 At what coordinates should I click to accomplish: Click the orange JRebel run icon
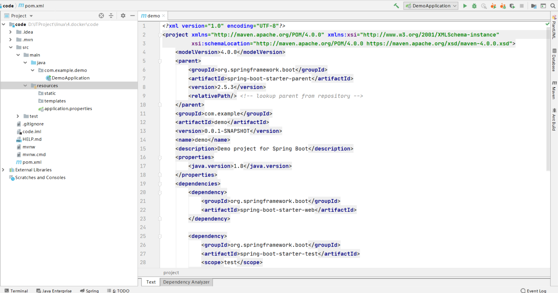(493, 6)
